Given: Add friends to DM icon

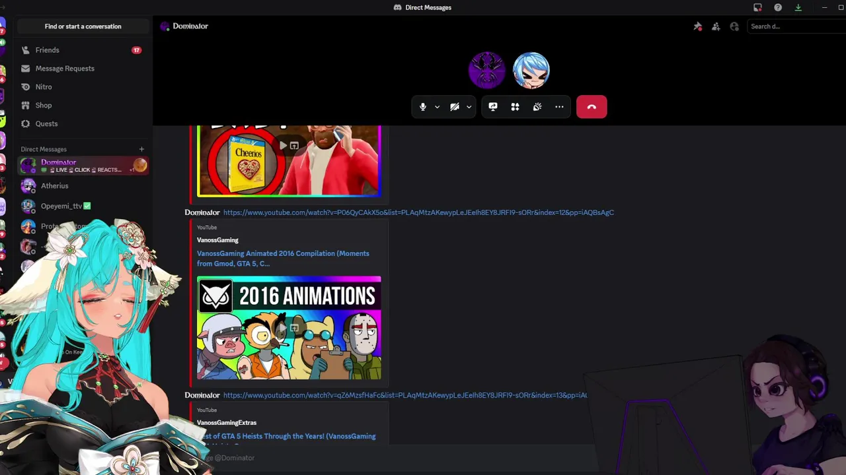Looking at the screenshot, I should coord(716,26).
